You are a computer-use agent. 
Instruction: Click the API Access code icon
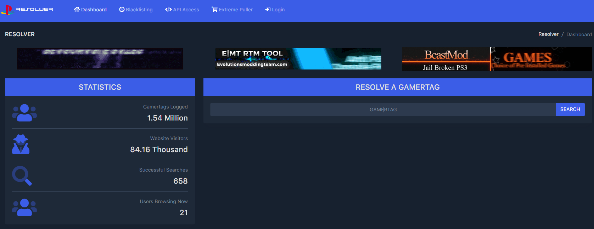tap(168, 10)
